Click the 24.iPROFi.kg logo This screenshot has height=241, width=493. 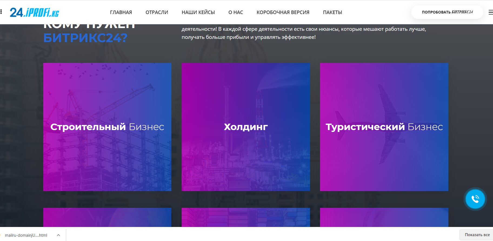point(34,12)
